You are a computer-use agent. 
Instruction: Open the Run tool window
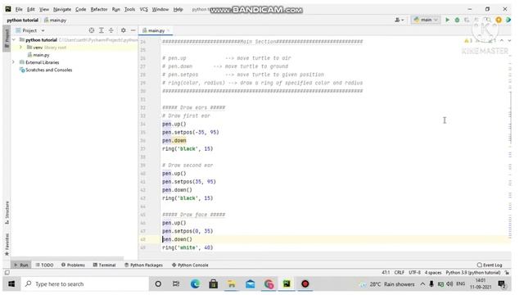point(21,265)
